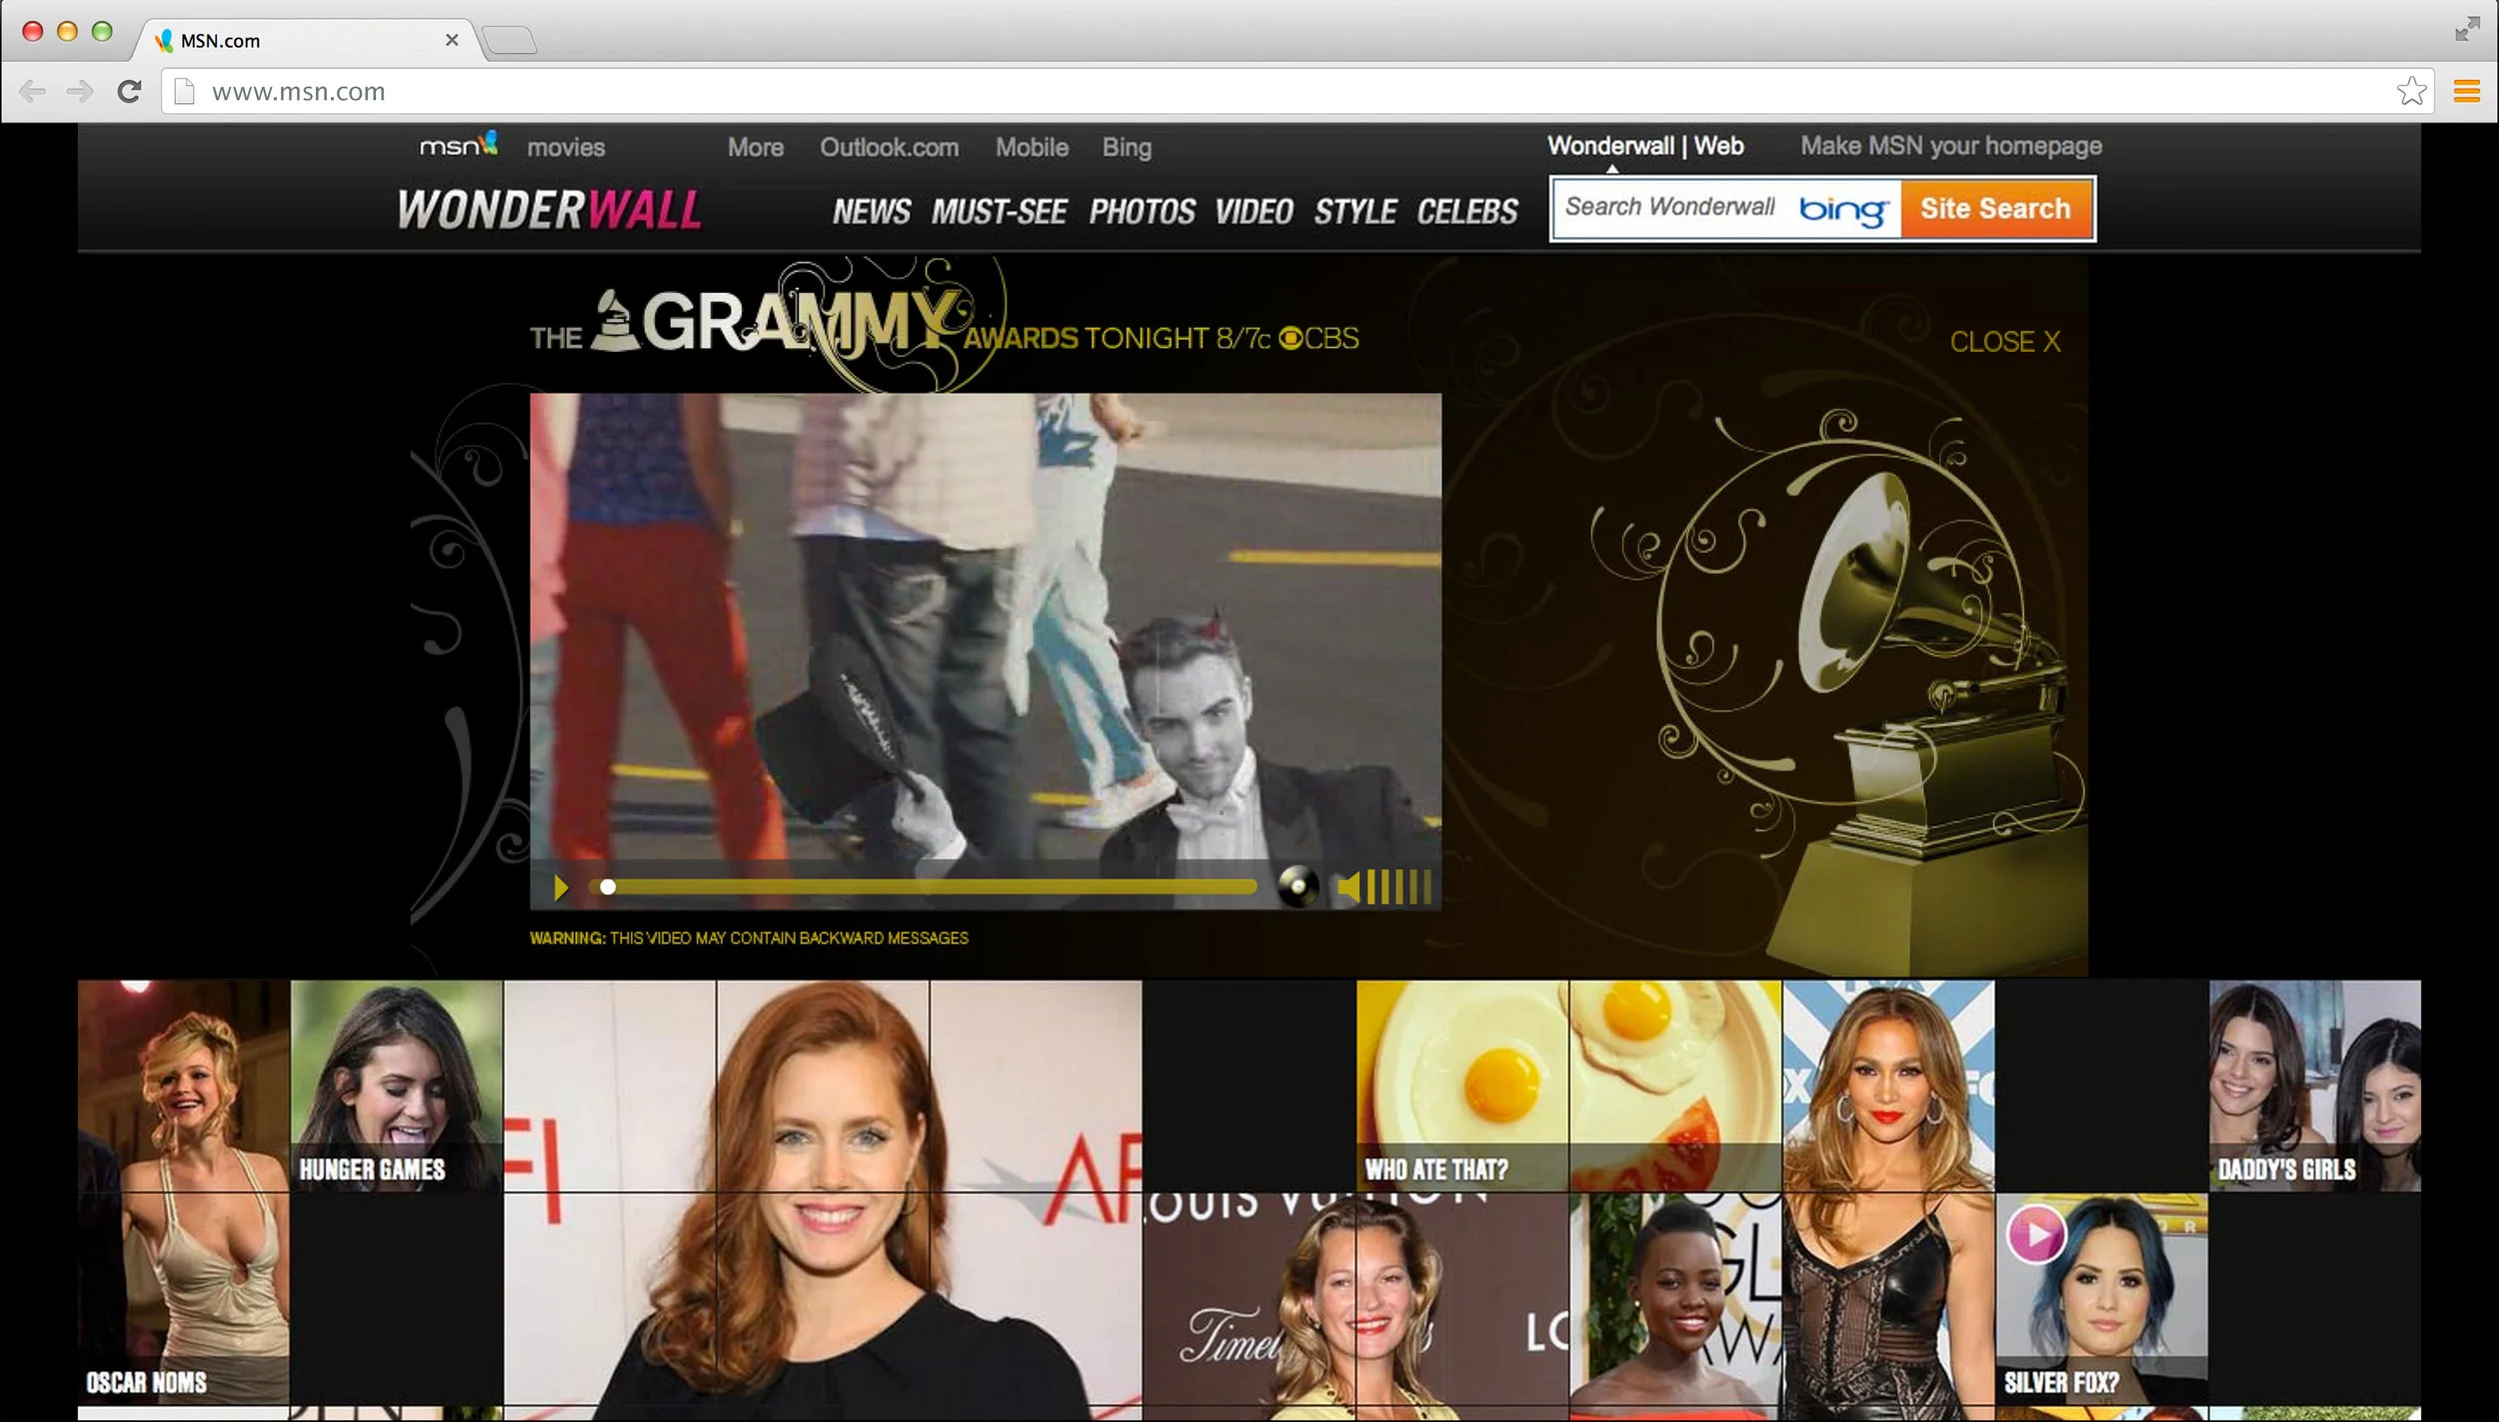
Task: Play the Silver Fox video tile
Action: click(2036, 1233)
